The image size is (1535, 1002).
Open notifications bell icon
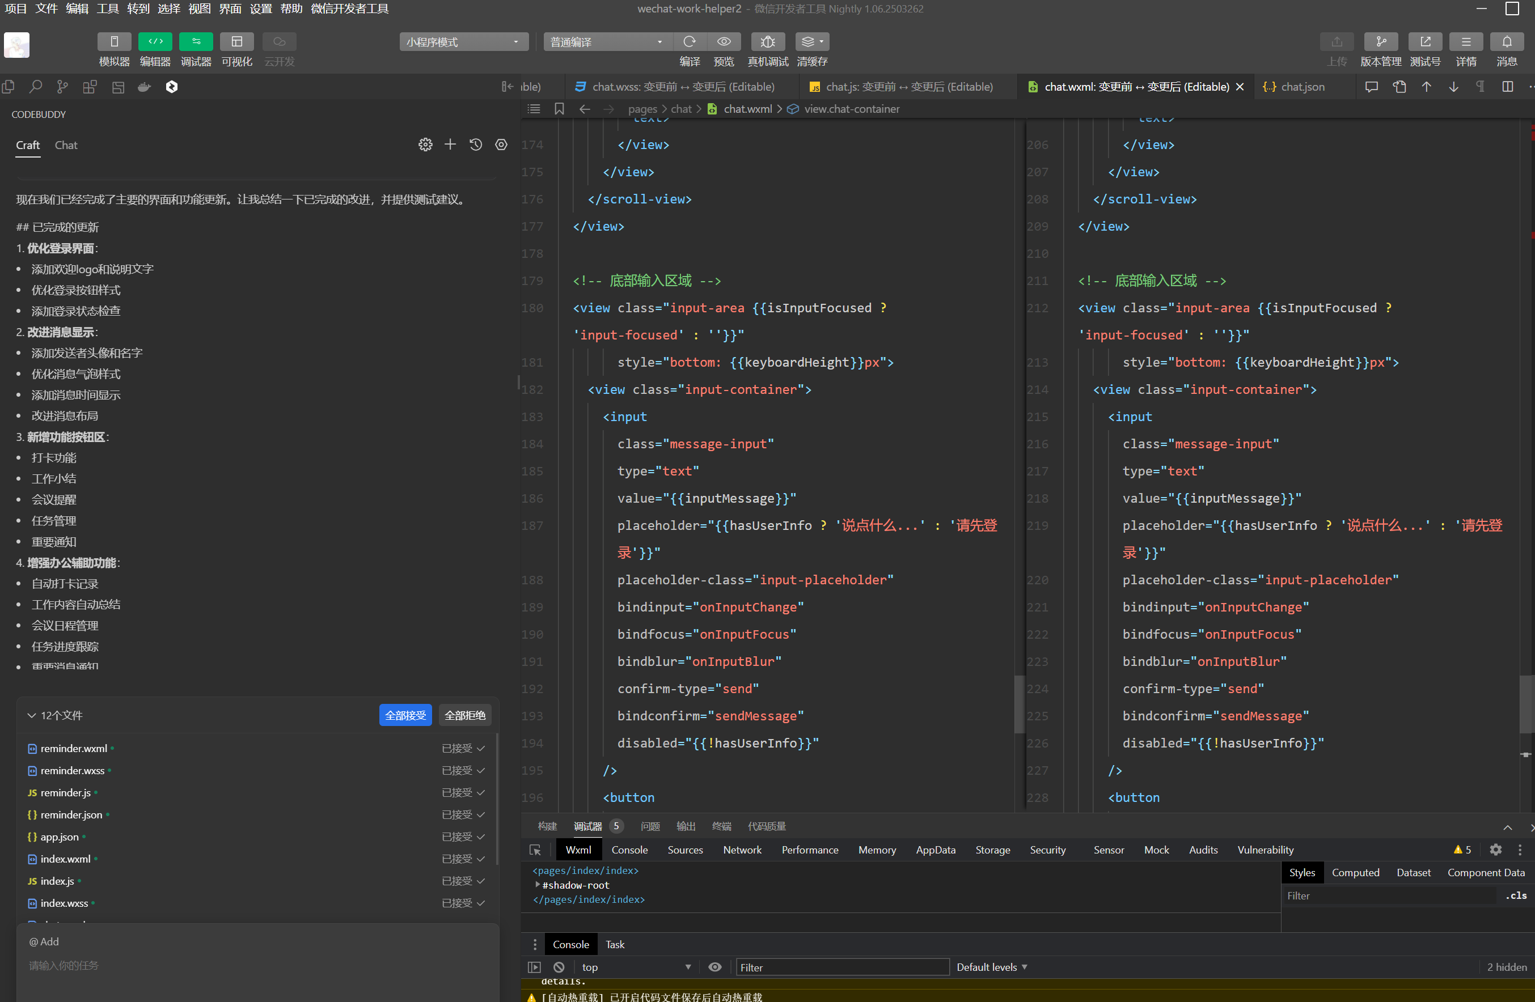click(1506, 42)
